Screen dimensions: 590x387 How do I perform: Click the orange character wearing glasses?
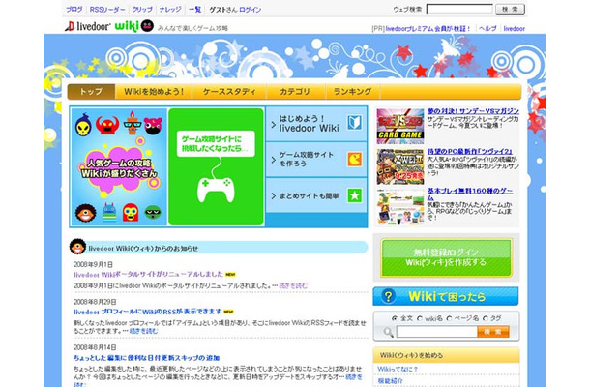pos(132,124)
